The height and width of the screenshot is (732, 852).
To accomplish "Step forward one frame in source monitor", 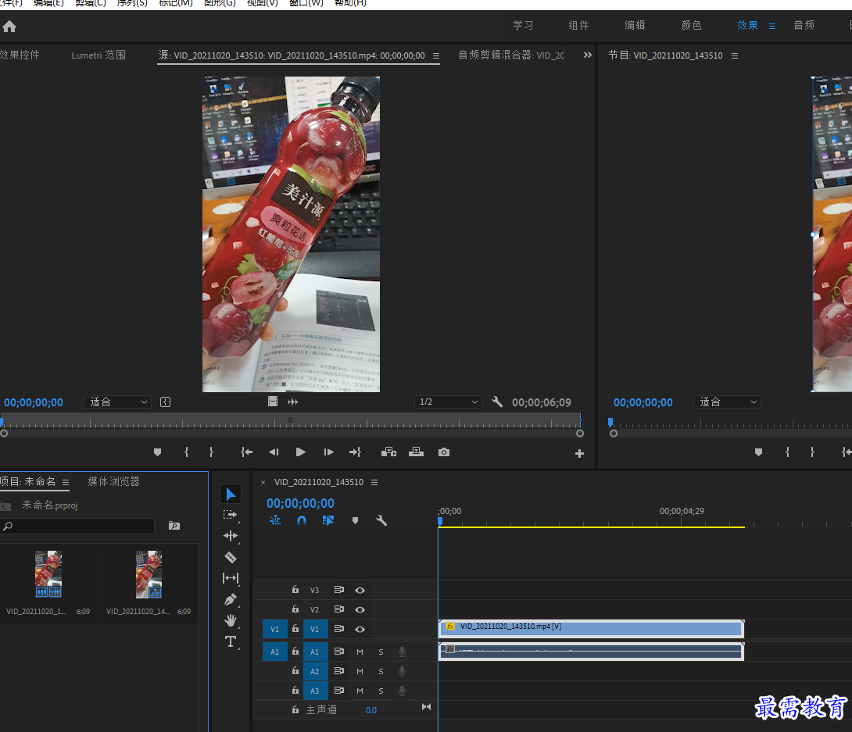I will pyautogui.click(x=329, y=452).
